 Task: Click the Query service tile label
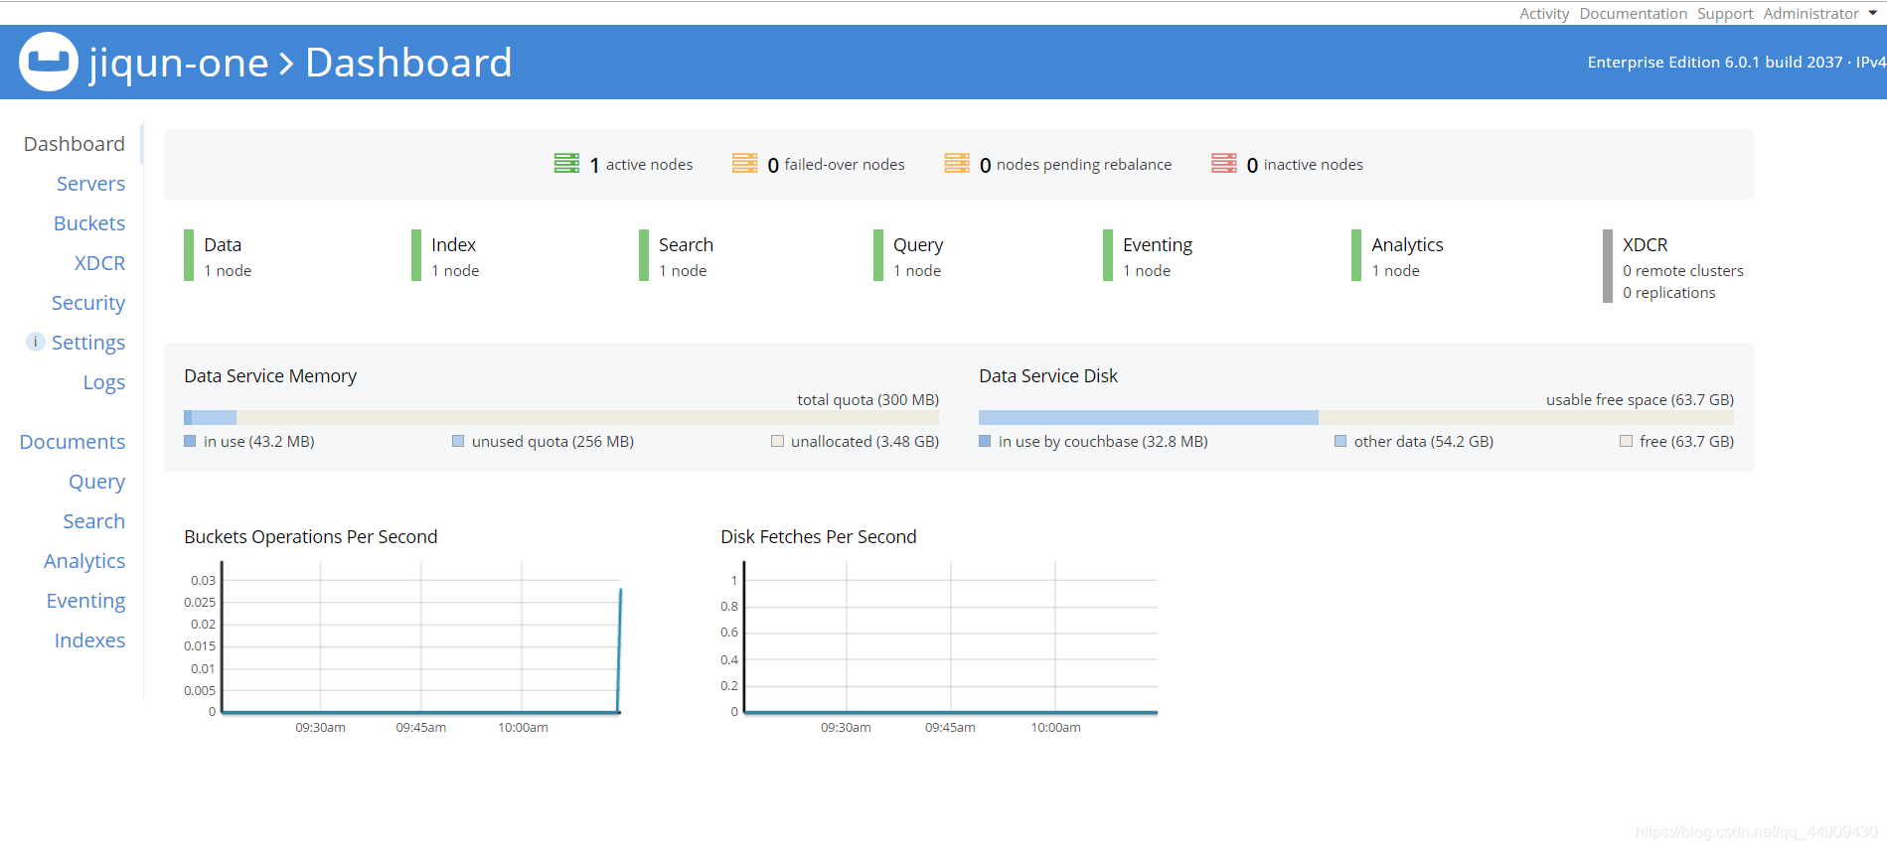(918, 245)
